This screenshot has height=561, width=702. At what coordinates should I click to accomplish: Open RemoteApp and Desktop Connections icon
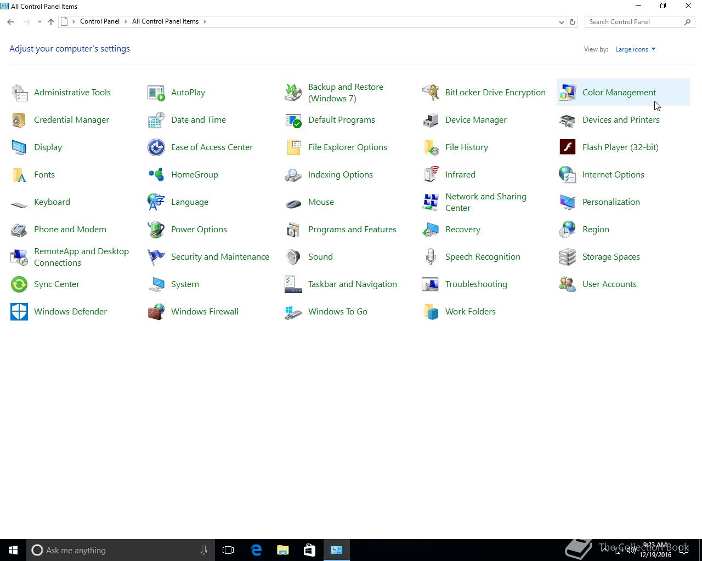pyautogui.click(x=19, y=257)
